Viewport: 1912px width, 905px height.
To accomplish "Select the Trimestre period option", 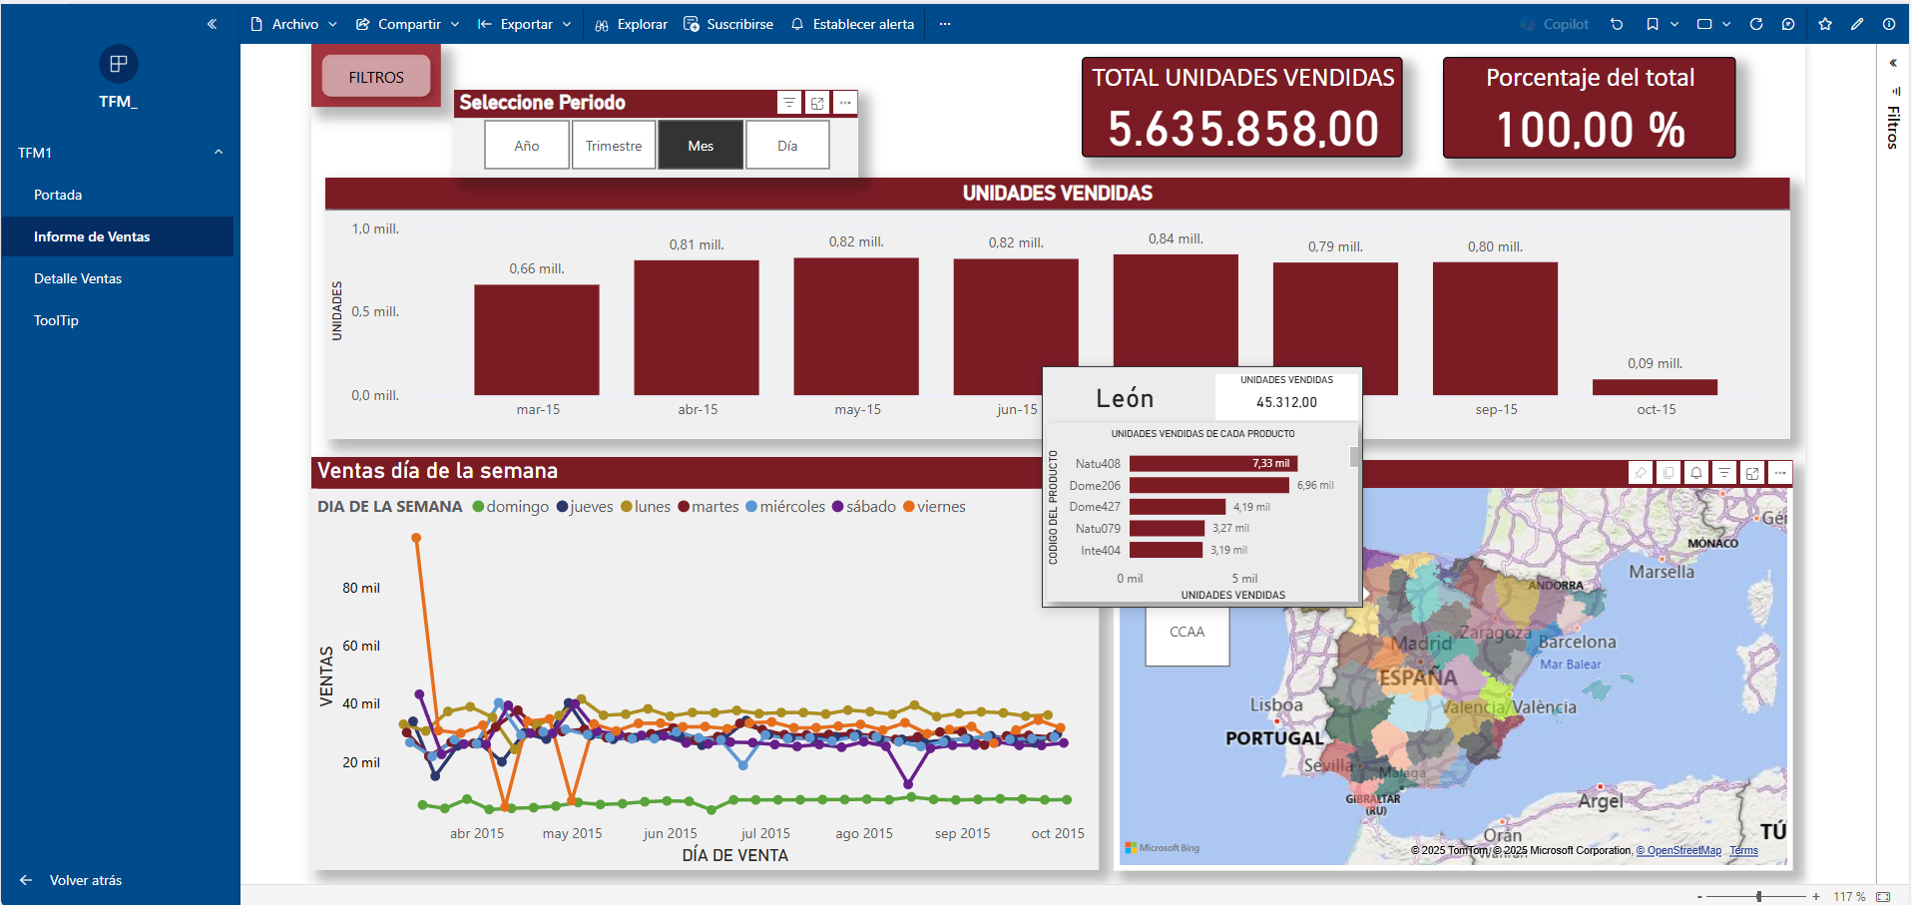I will pyautogui.click(x=614, y=146).
